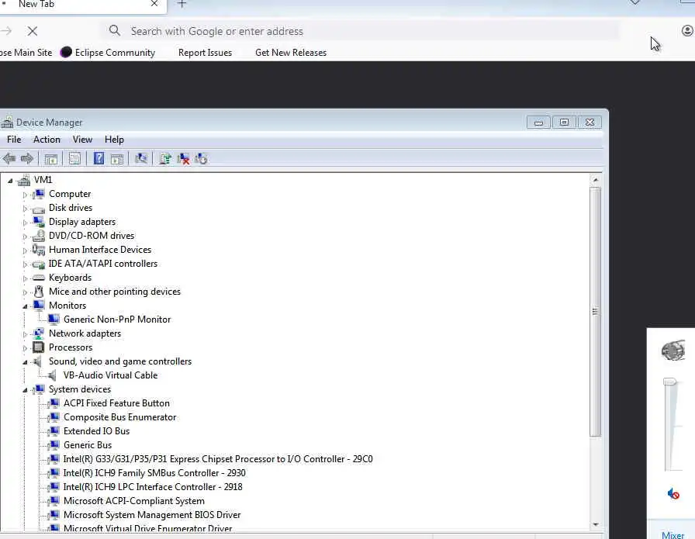Click the scrollbar up arrow in Device Manager
The width and height of the screenshot is (695, 539).
[596, 179]
